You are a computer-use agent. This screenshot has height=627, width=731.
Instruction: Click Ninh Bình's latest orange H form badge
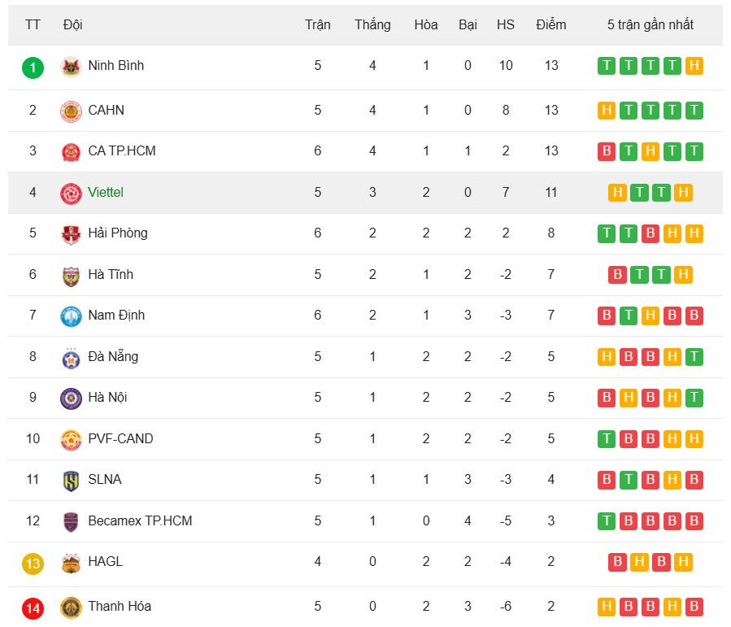point(694,66)
